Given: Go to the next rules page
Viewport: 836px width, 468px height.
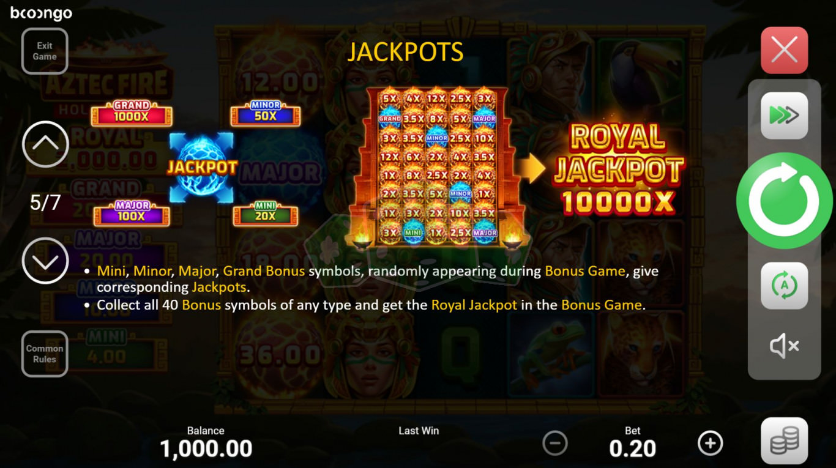Looking at the screenshot, I should point(45,261).
